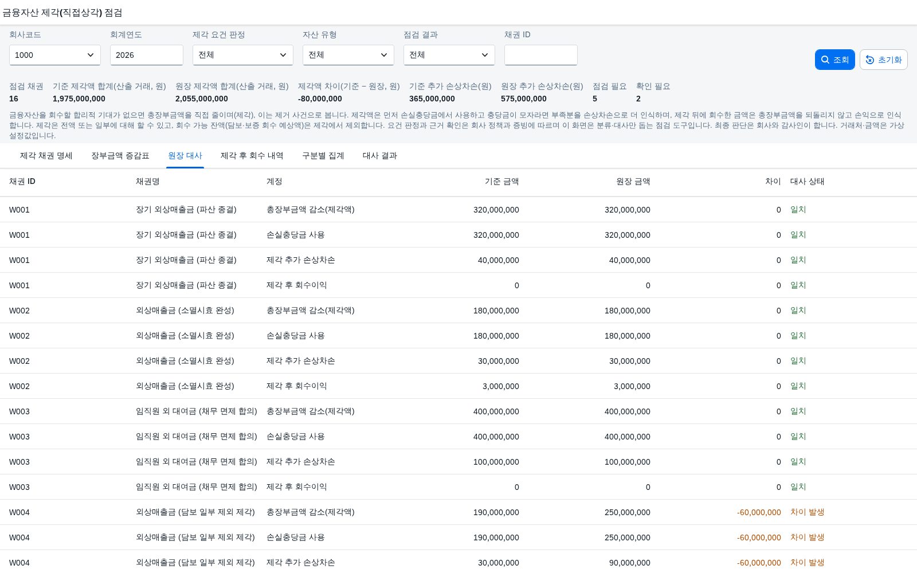Click 제각 후 회수이익 in W001 row
The height and width of the screenshot is (573, 917).
click(297, 285)
